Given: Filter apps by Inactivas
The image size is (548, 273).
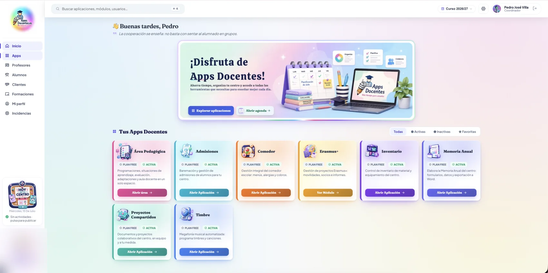Looking at the screenshot, I should click(x=442, y=132).
